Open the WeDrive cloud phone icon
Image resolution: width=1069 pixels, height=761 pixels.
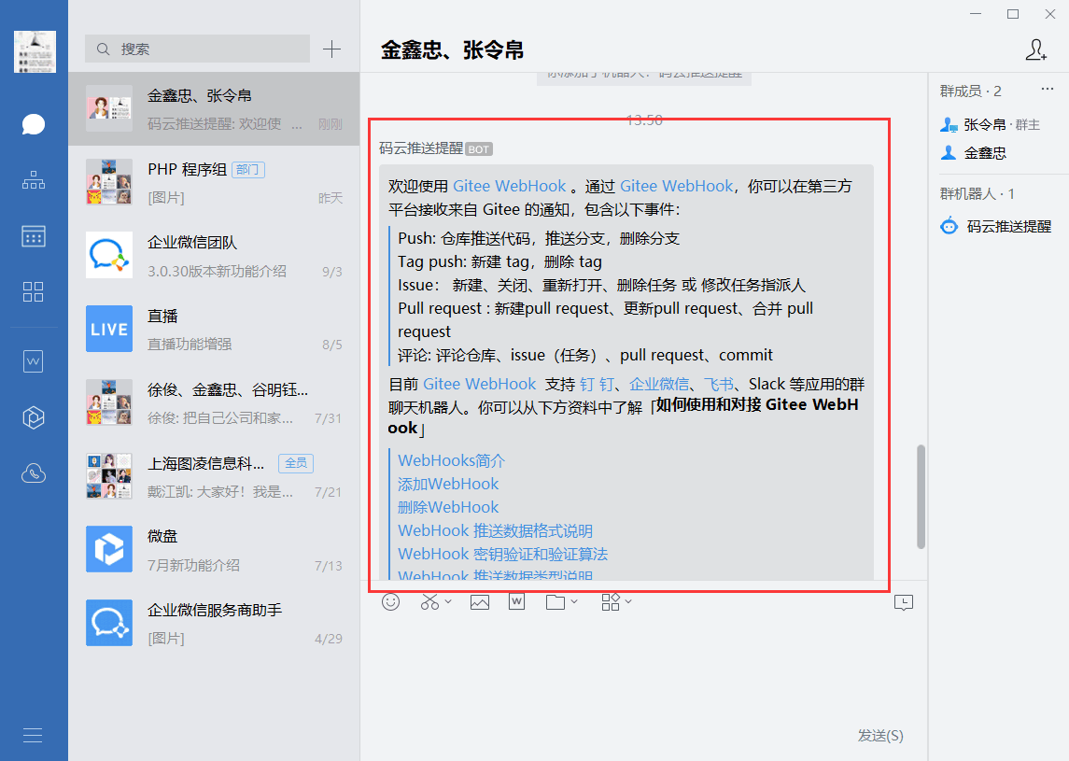coord(34,473)
